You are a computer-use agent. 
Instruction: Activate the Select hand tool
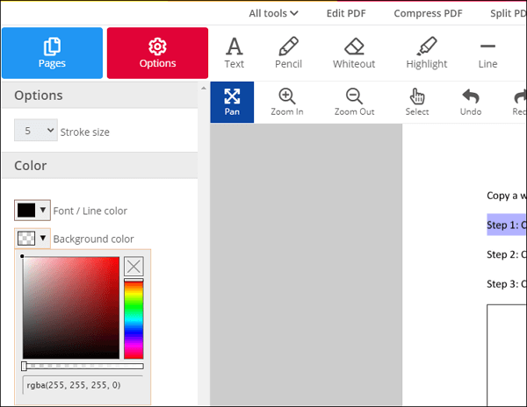point(417,102)
